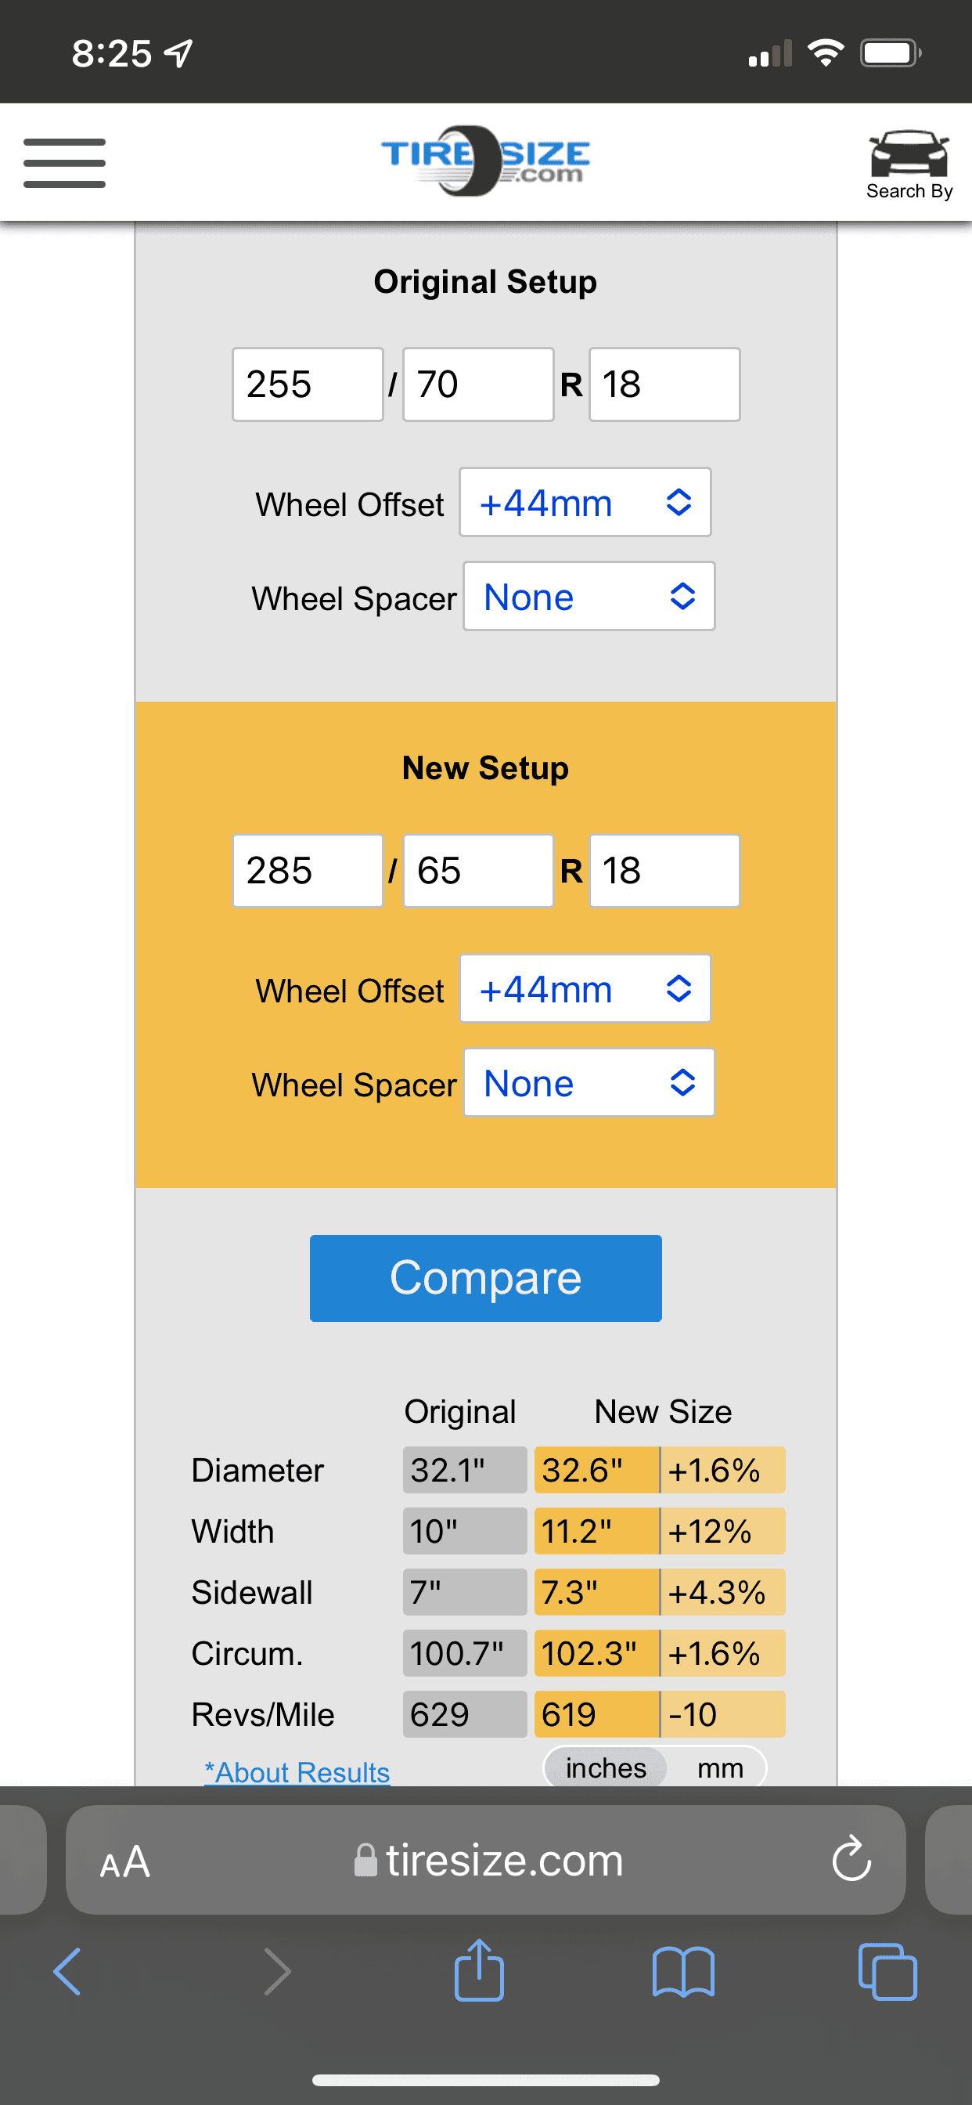The width and height of the screenshot is (972, 2105).
Task: Open Search By vehicle car icon
Action: point(909,164)
